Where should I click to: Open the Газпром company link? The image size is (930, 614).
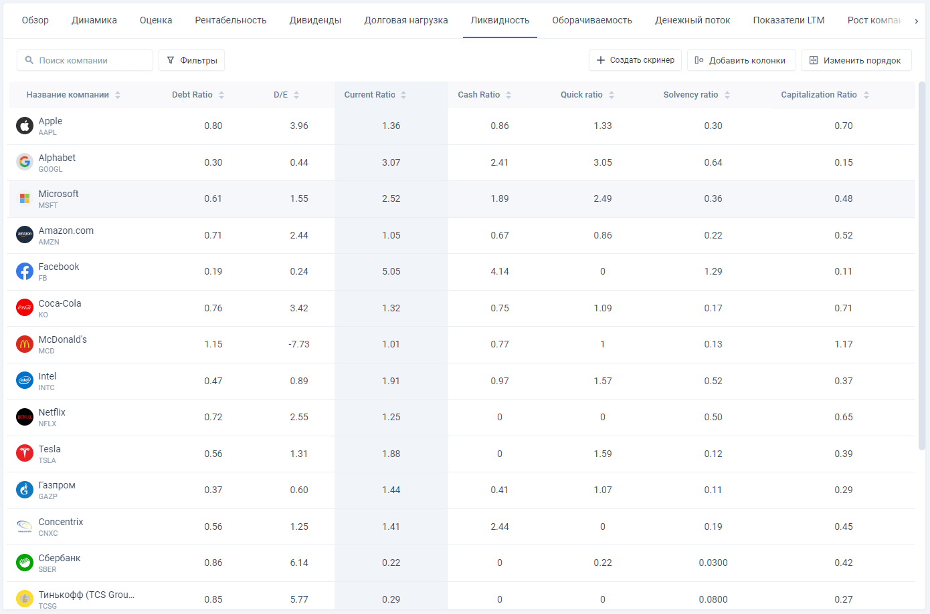coord(57,485)
